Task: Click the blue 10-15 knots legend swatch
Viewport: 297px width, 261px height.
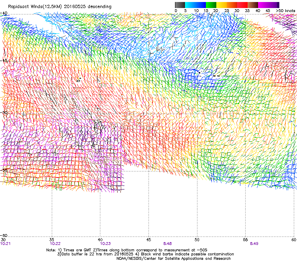Action: click(x=201, y=5)
